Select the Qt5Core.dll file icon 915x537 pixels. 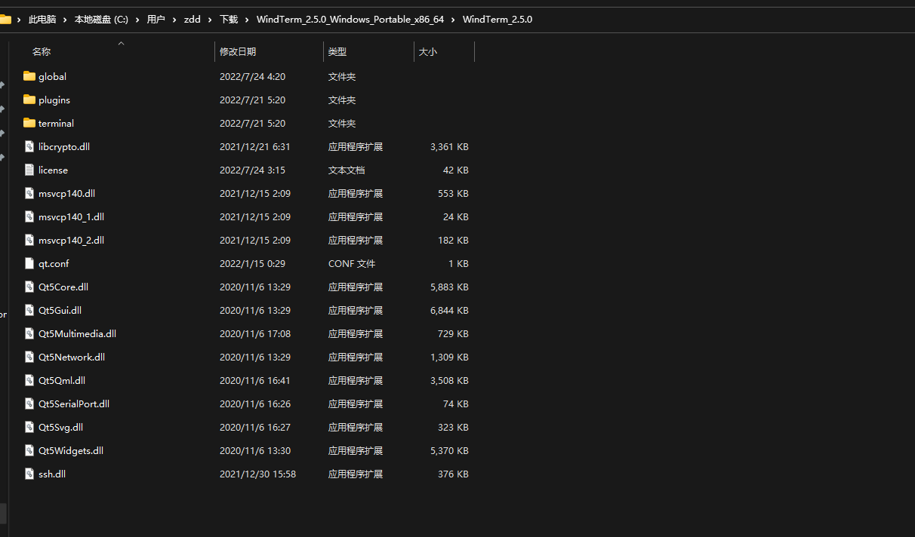click(x=29, y=287)
